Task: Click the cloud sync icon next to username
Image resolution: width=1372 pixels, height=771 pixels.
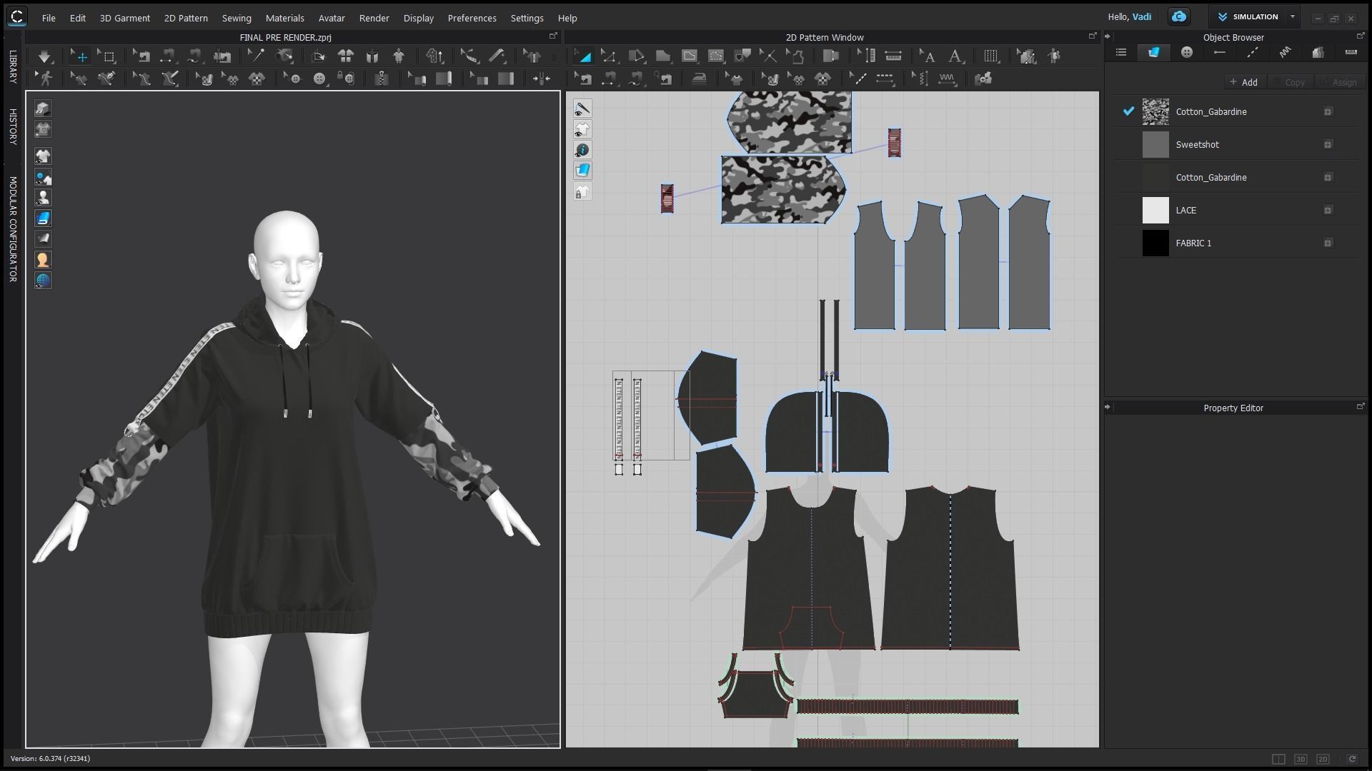Action: coord(1179,16)
